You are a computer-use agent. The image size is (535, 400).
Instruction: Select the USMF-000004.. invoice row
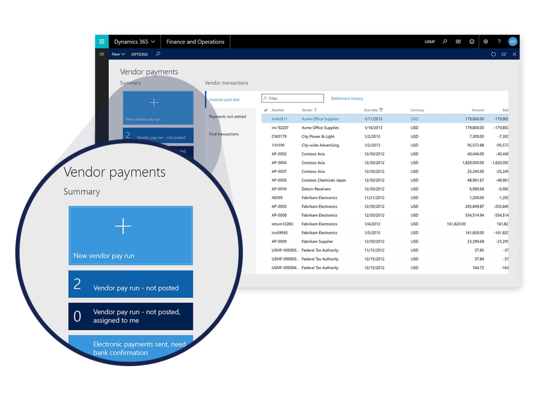pos(385,268)
